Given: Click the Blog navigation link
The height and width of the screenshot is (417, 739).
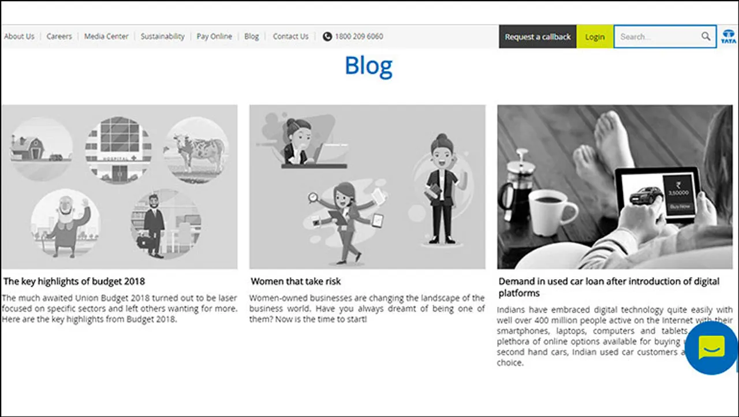Looking at the screenshot, I should click(x=251, y=36).
